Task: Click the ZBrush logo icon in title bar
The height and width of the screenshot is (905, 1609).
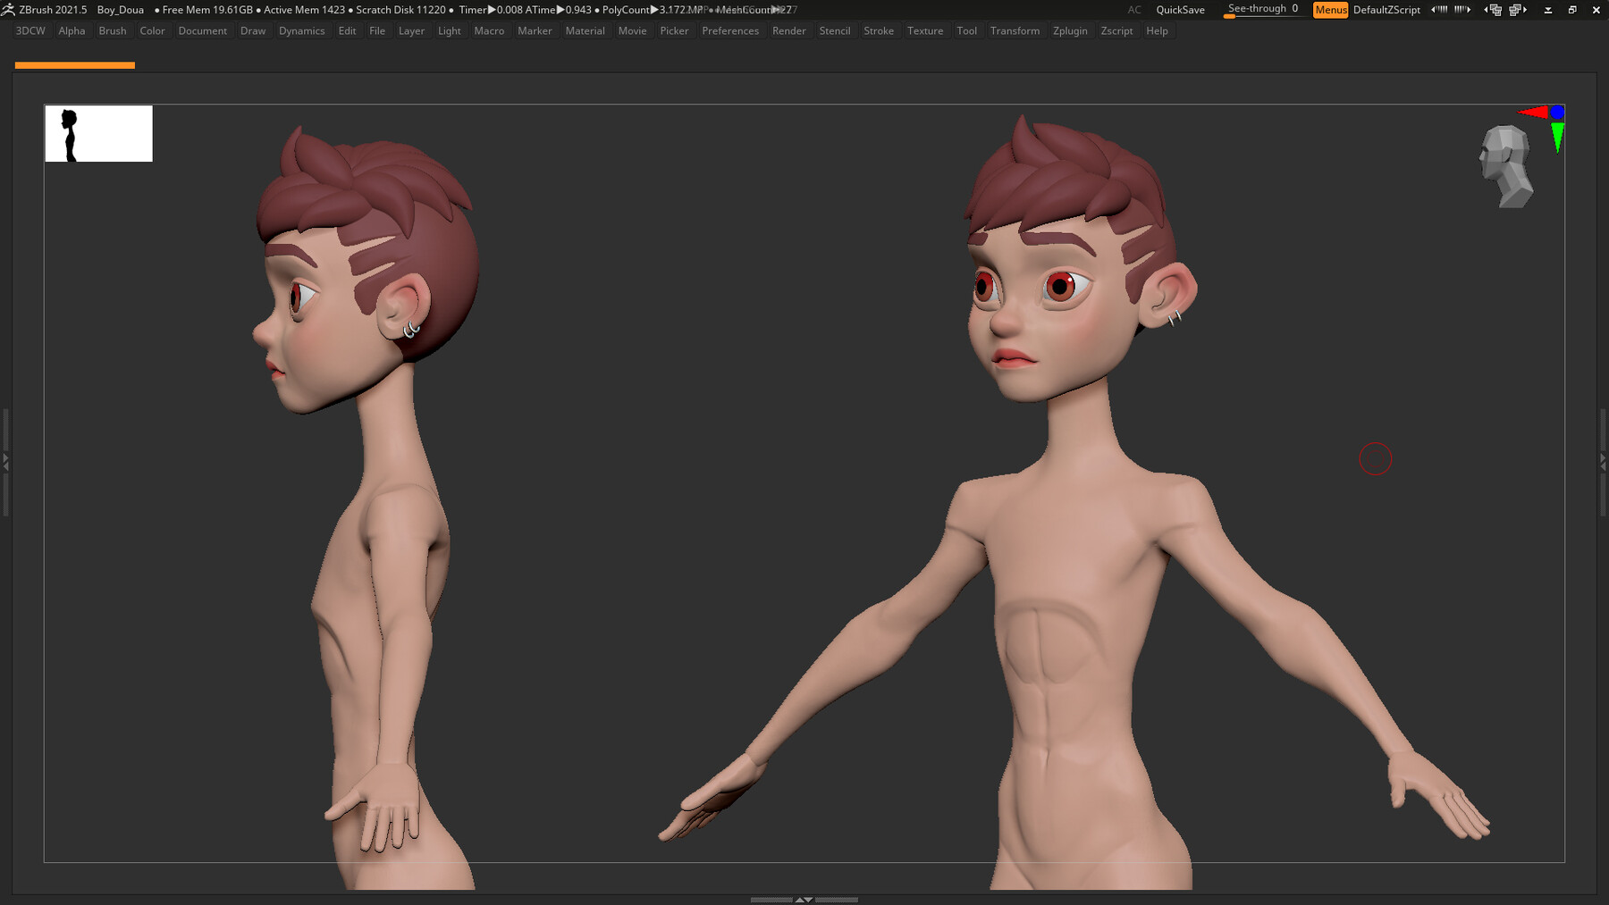Action: pos(8,10)
